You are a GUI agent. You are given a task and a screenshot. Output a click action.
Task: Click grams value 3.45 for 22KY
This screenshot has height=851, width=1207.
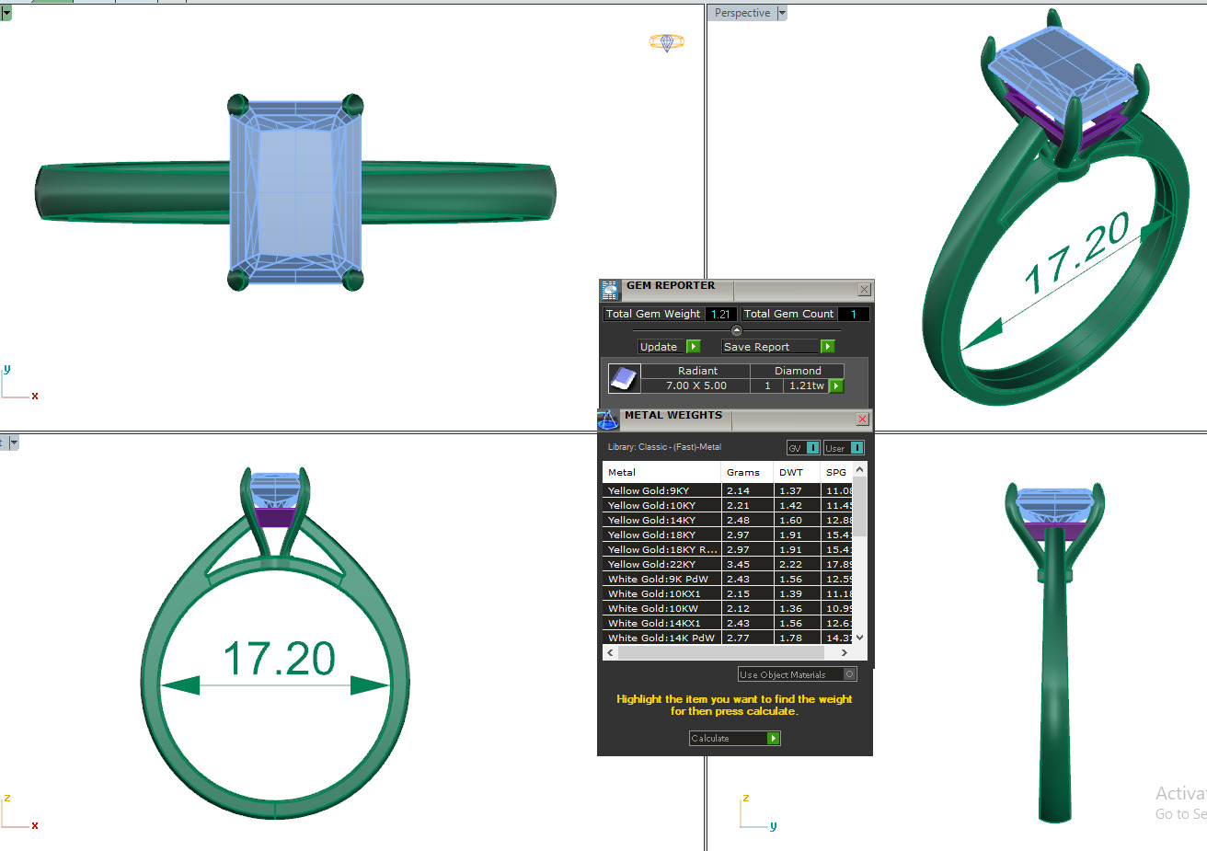point(738,564)
